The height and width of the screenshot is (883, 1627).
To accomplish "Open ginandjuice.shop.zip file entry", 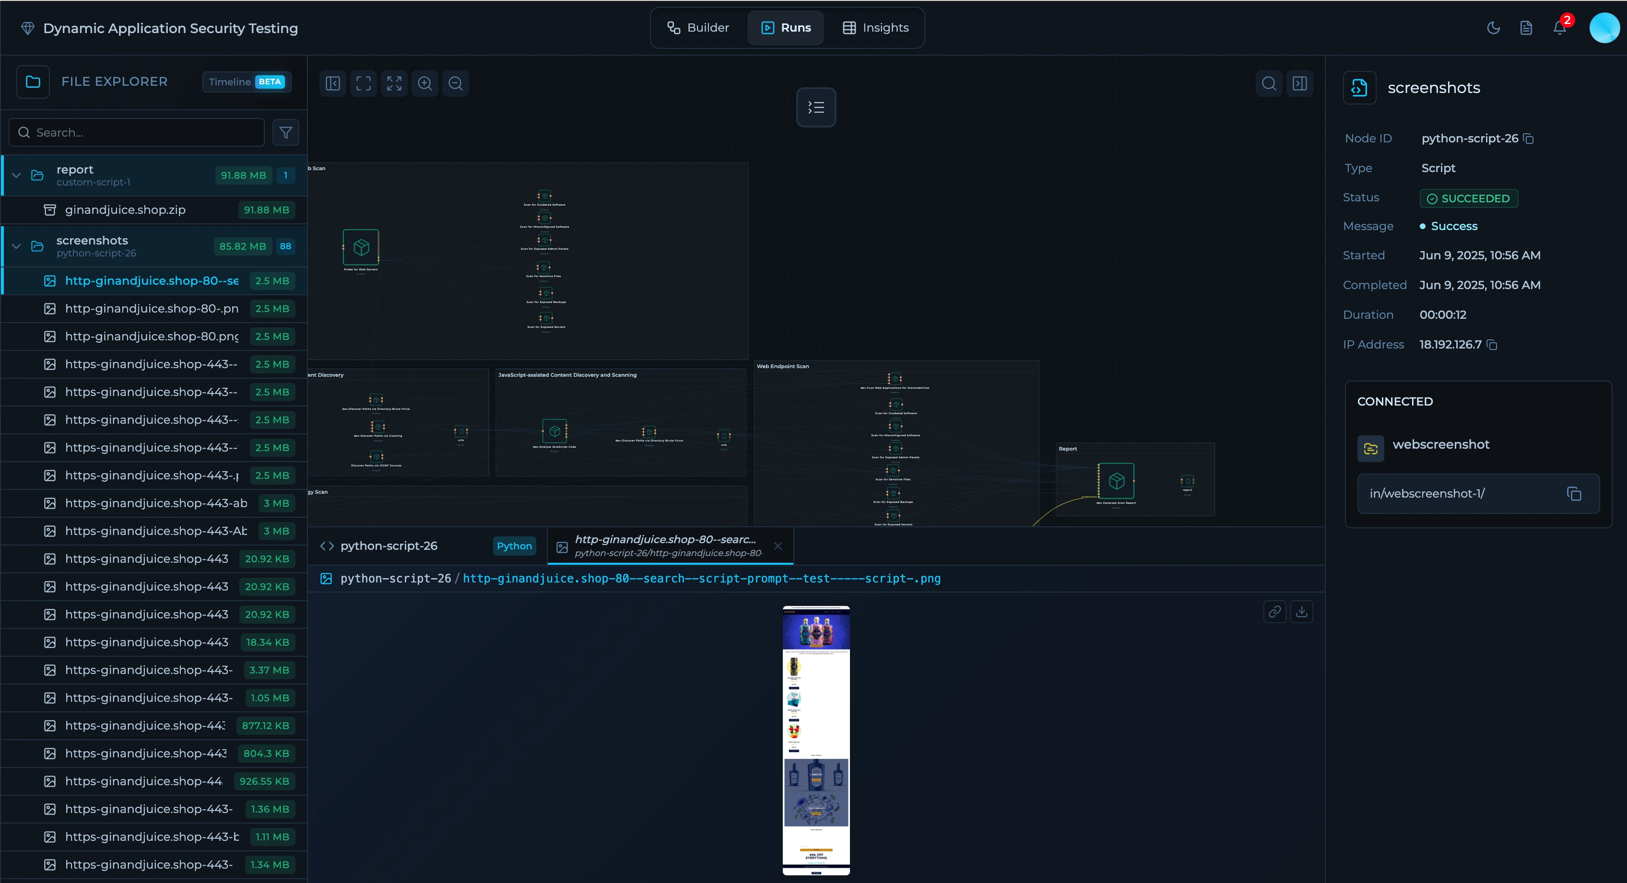I will (125, 209).
